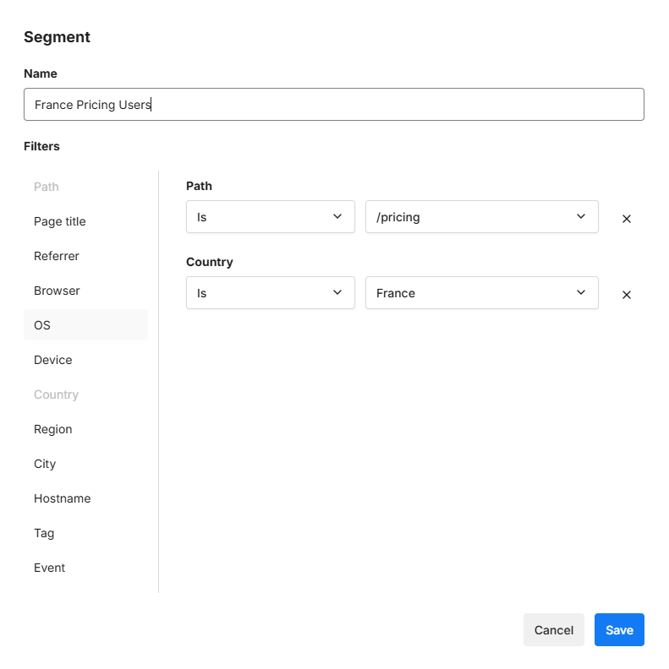Select the Tag filter option
The width and height of the screenshot is (669, 669).
click(x=44, y=533)
